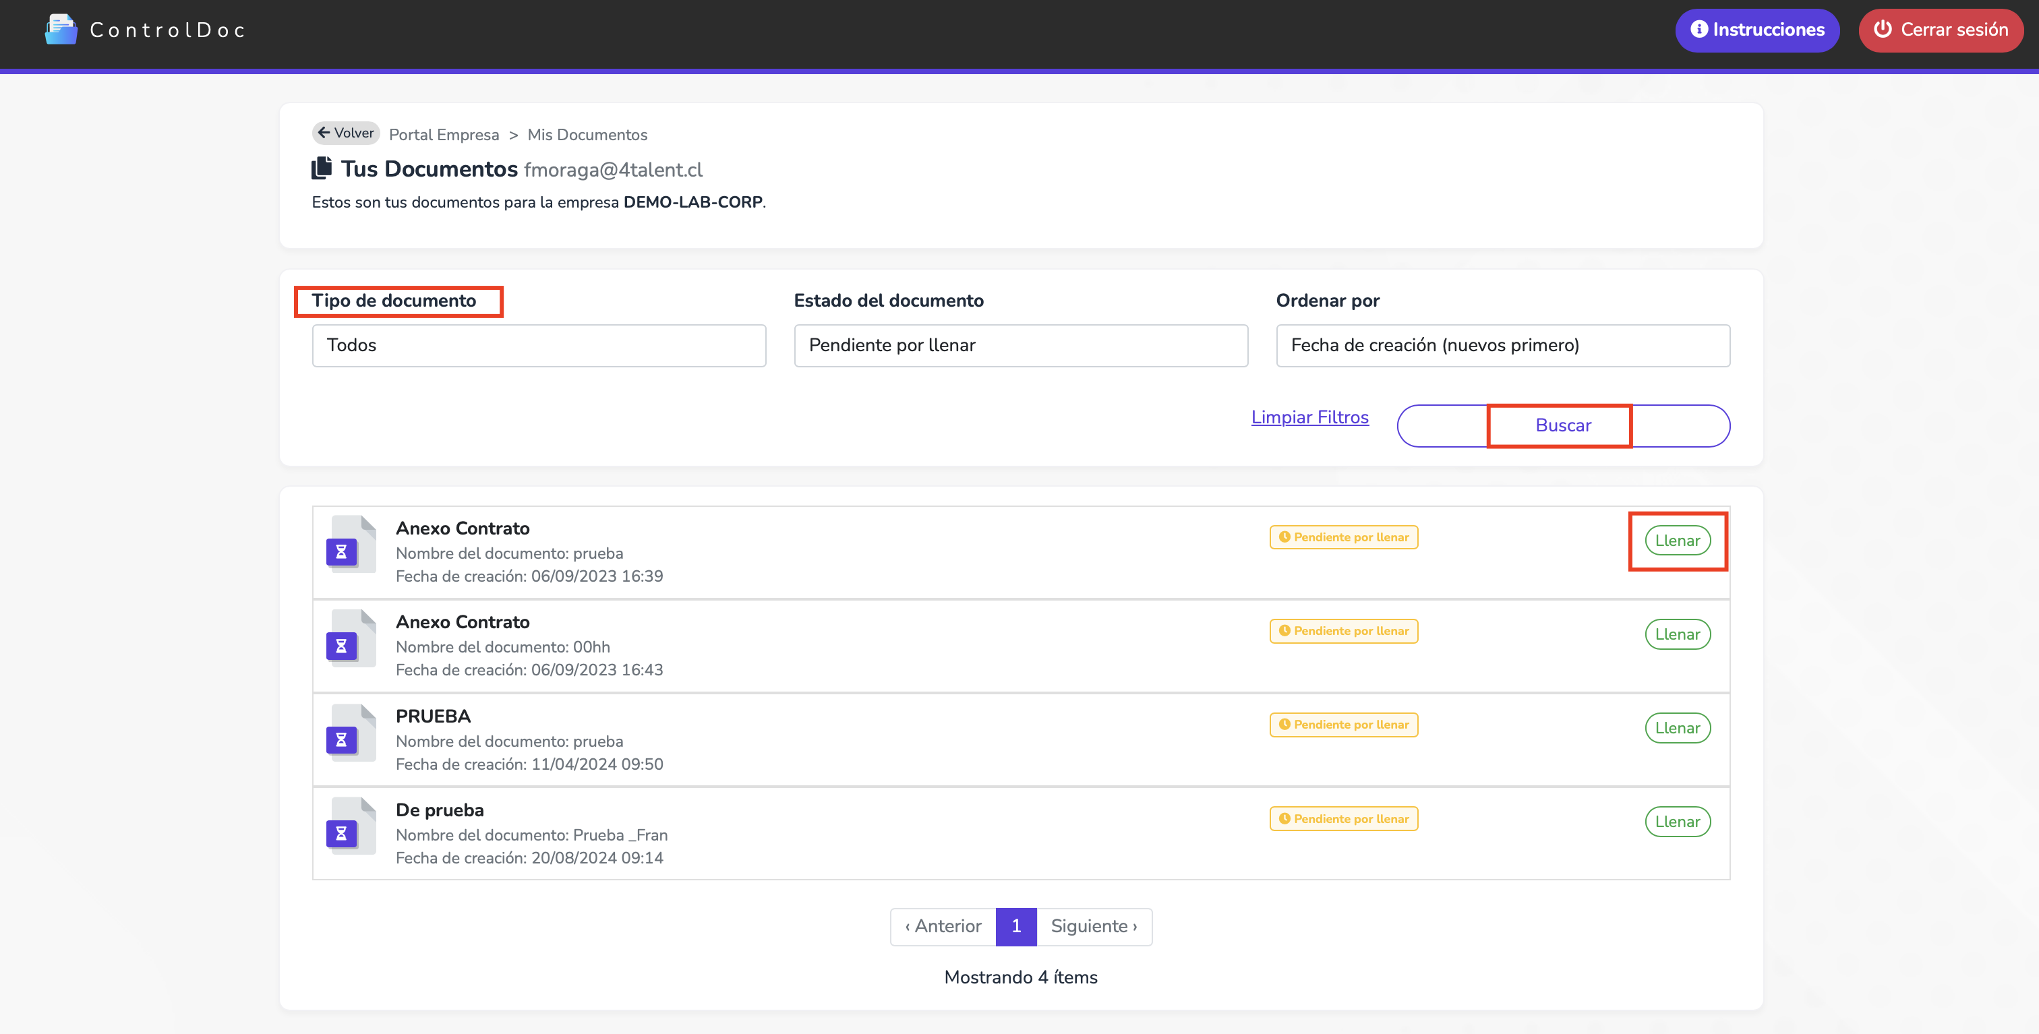This screenshot has width=2039, height=1034.
Task: Click text 'Nombre del documento: Prueba _Fran'
Action: click(x=532, y=835)
